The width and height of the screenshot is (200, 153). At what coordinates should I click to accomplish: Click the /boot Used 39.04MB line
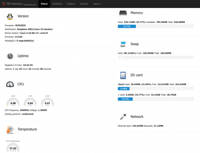pyautogui.click(x=152, y=84)
